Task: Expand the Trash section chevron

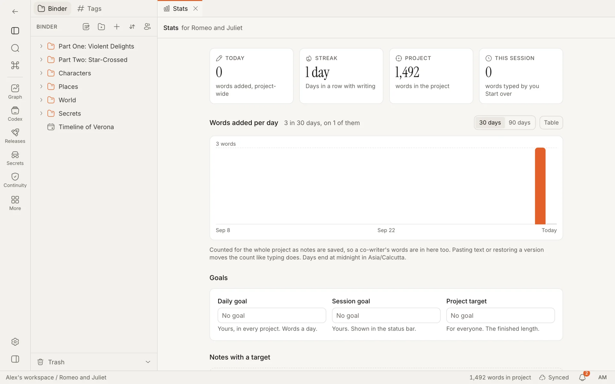Action: point(148,362)
